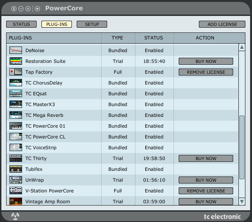Click the broadcast signal icon in footer
252x222 pixels.
point(15,216)
